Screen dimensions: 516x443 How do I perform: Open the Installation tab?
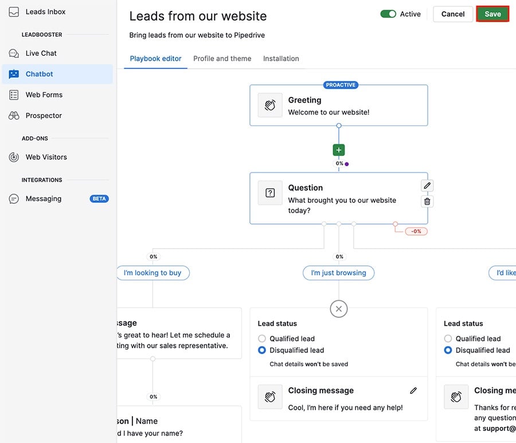click(x=281, y=58)
